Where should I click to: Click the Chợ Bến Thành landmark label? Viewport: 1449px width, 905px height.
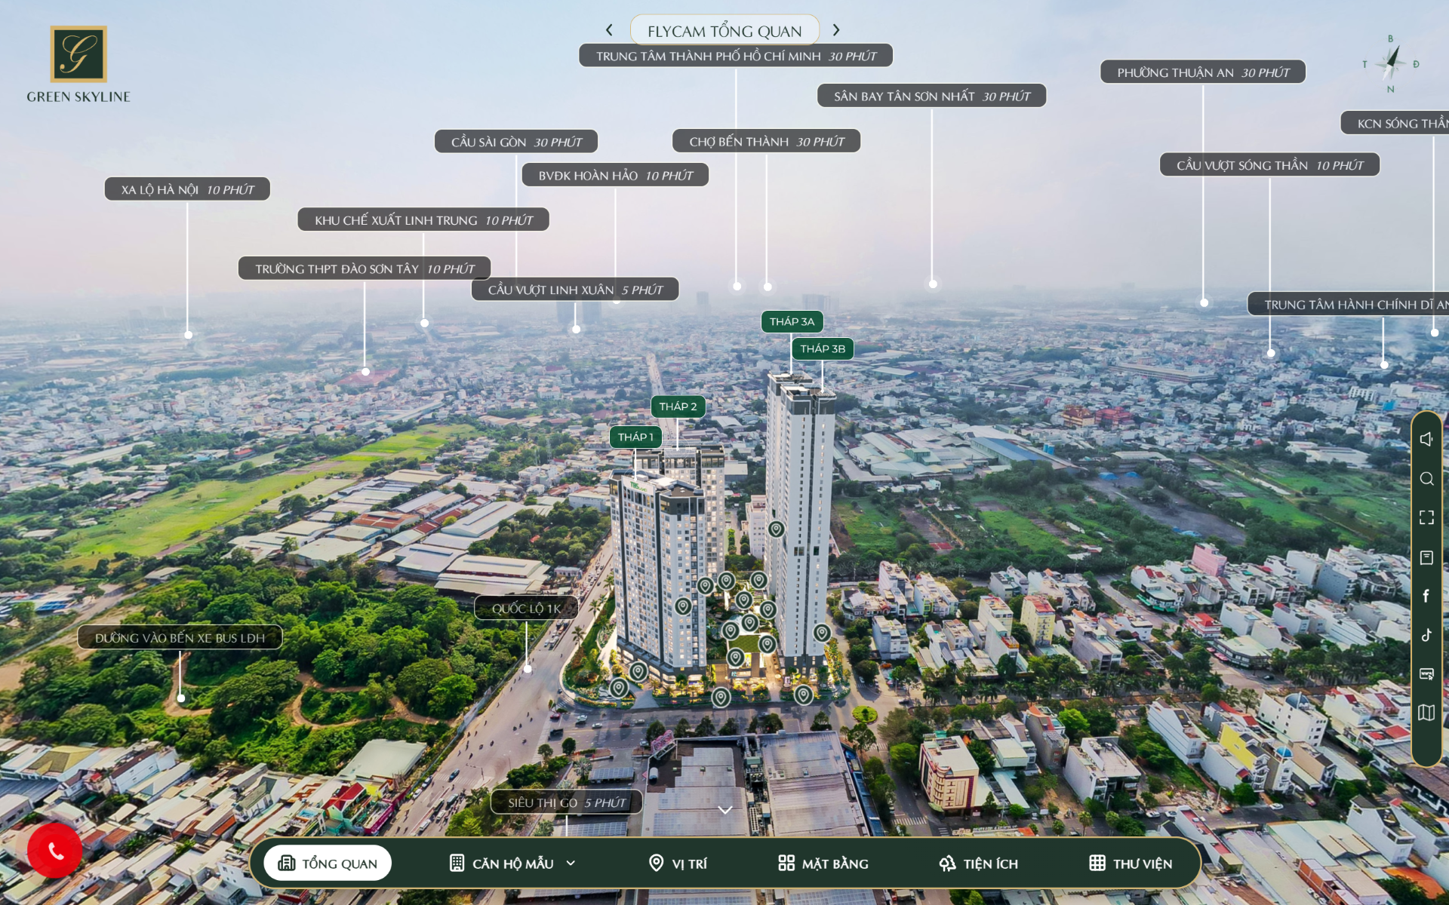(x=766, y=142)
